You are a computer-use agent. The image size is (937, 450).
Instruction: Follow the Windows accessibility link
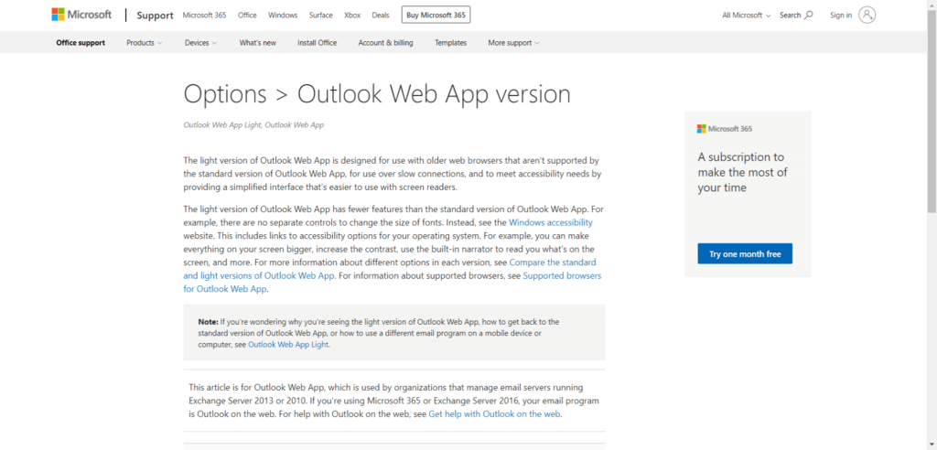tap(550, 222)
